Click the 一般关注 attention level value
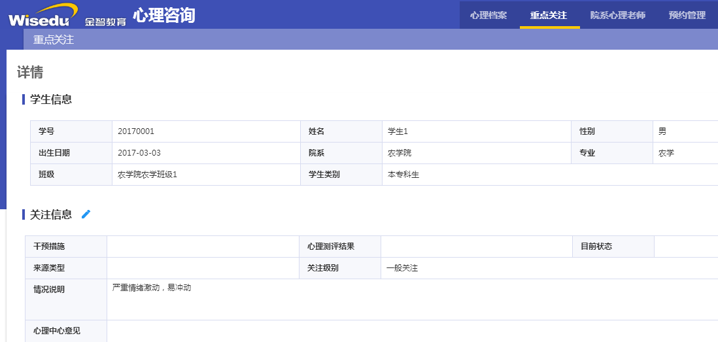Image resolution: width=718 pixels, height=342 pixels. tap(402, 268)
